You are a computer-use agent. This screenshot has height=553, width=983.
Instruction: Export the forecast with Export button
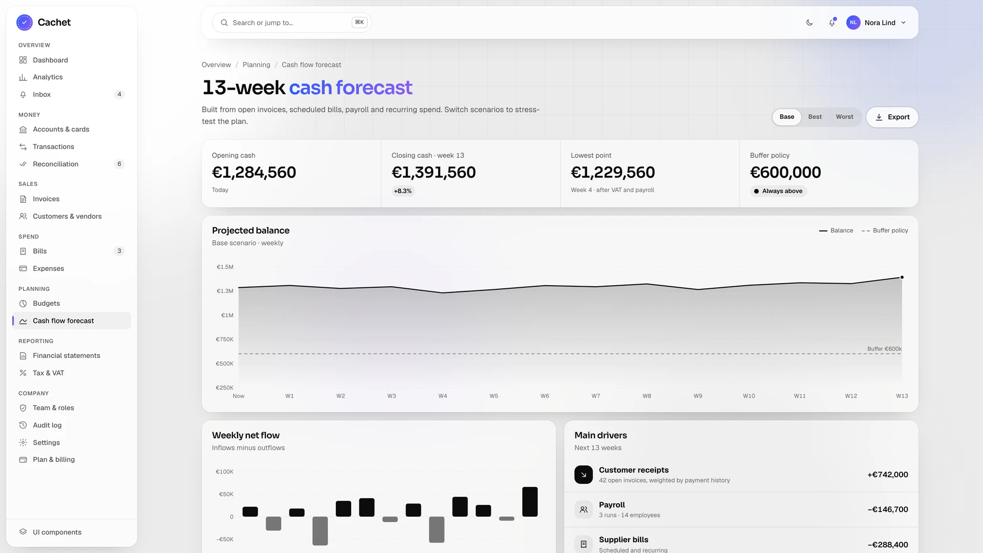coord(892,117)
